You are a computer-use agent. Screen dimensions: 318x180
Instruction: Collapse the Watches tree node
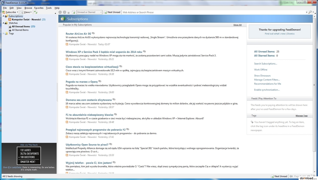tap(3, 23)
